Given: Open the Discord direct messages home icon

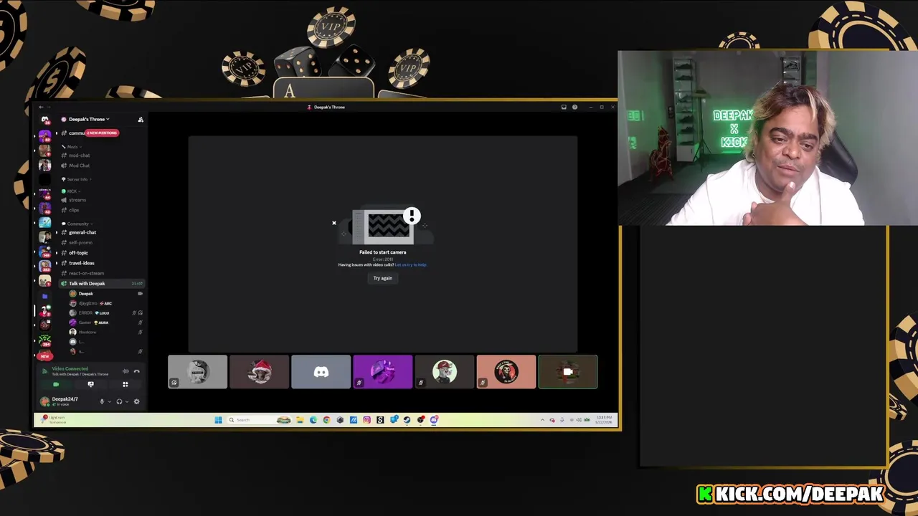Looking at the screenshot, I should [x=44, y=120].
